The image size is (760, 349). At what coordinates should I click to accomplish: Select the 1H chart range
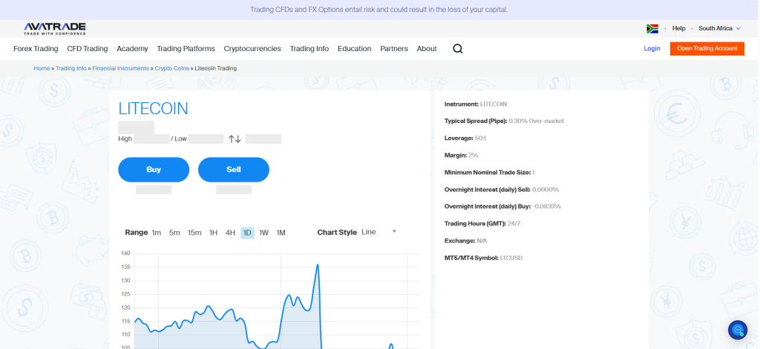click(x=213, y=233)
